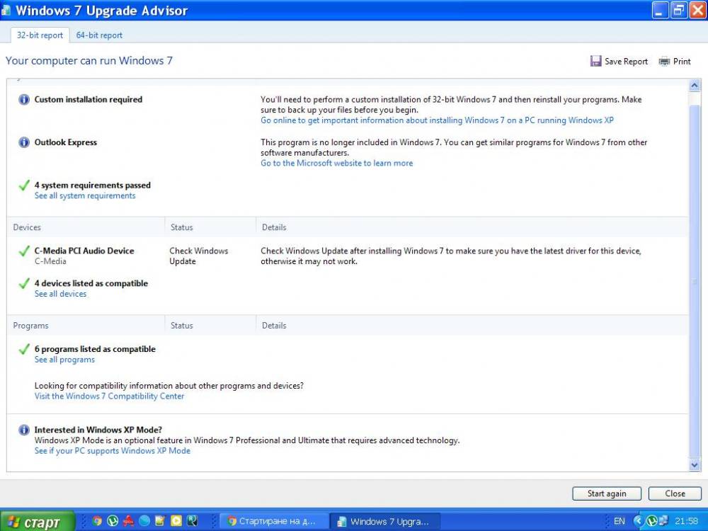
Task: Click the network computers icon in the system tray
Action: (x=663, y=522)
